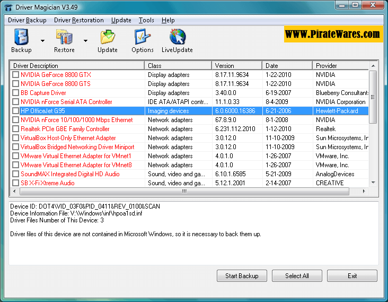Screen dimensions: 388x302
Task: Click version 67.8.9.0 cell
Action: (x=226, y=120)
